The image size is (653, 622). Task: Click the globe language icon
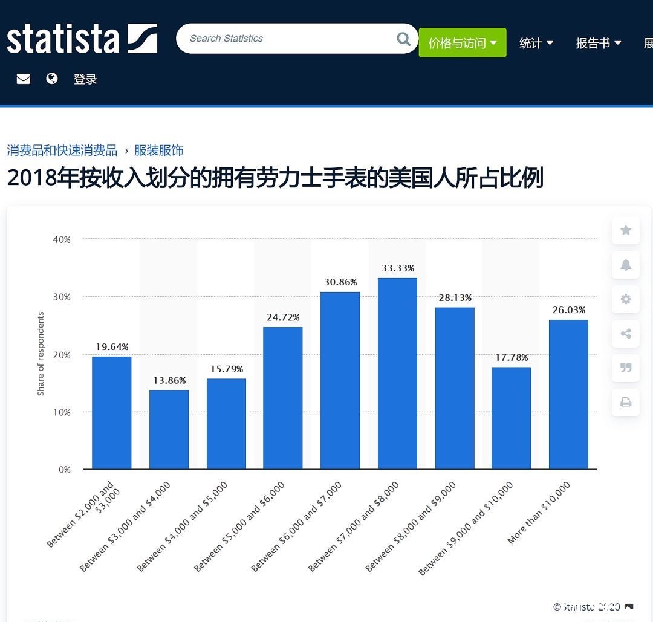(51, 78)
